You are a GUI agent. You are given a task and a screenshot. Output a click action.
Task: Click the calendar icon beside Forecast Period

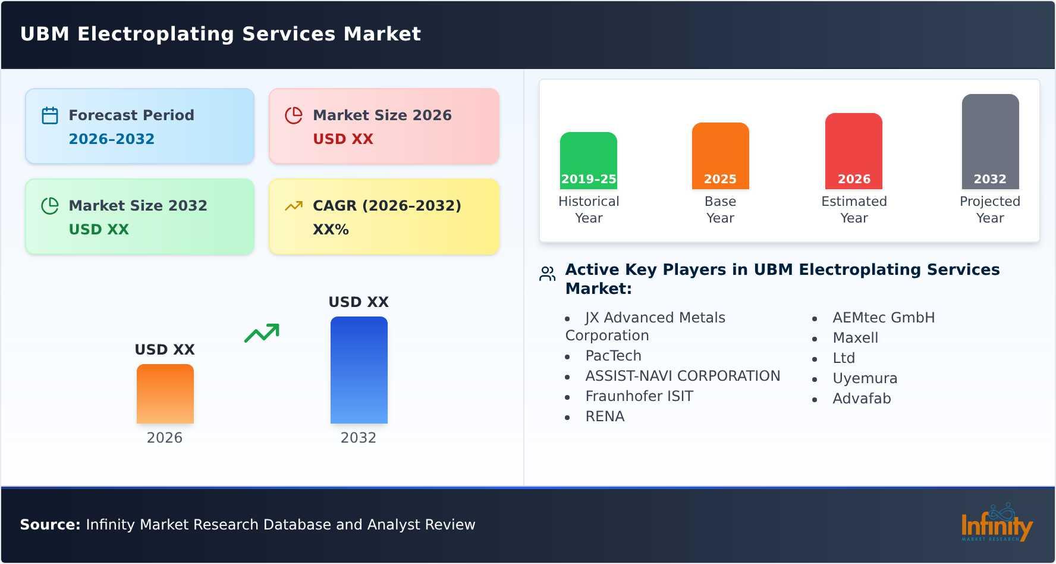(50, 115)
